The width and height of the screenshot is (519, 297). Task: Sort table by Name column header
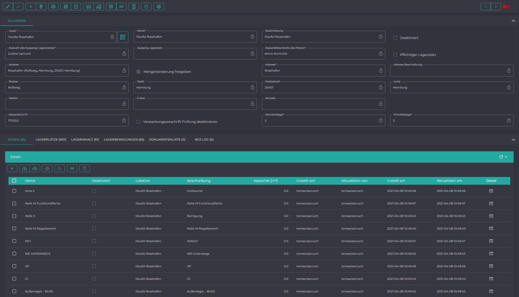pyautogui.click(x=30, y=181)
